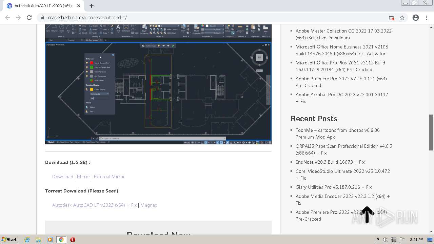
Task: Open Adobe Premiere Pro v22.3.0.121 post
Action: tap(341, 82)
